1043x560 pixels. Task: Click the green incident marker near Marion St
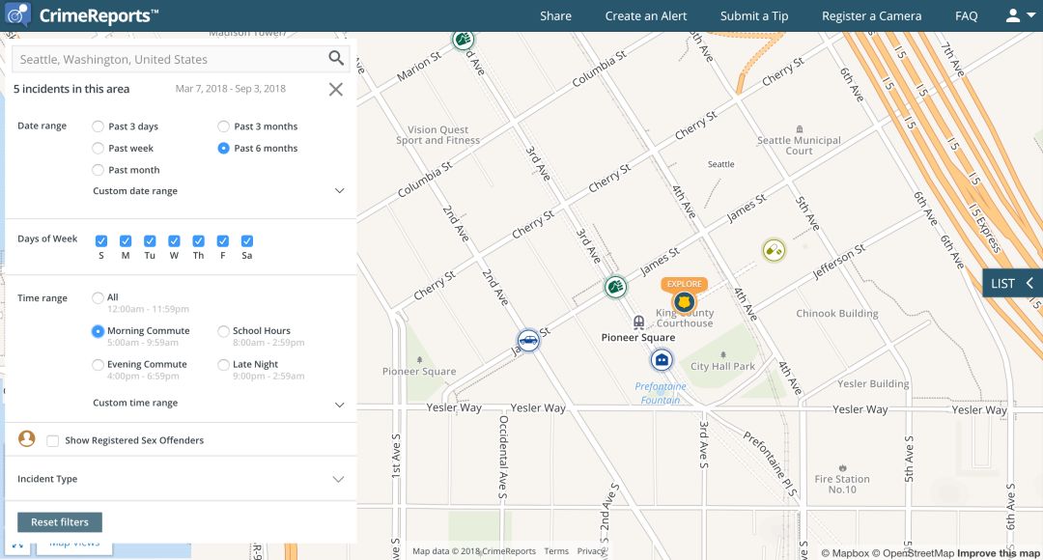point(463,40)
